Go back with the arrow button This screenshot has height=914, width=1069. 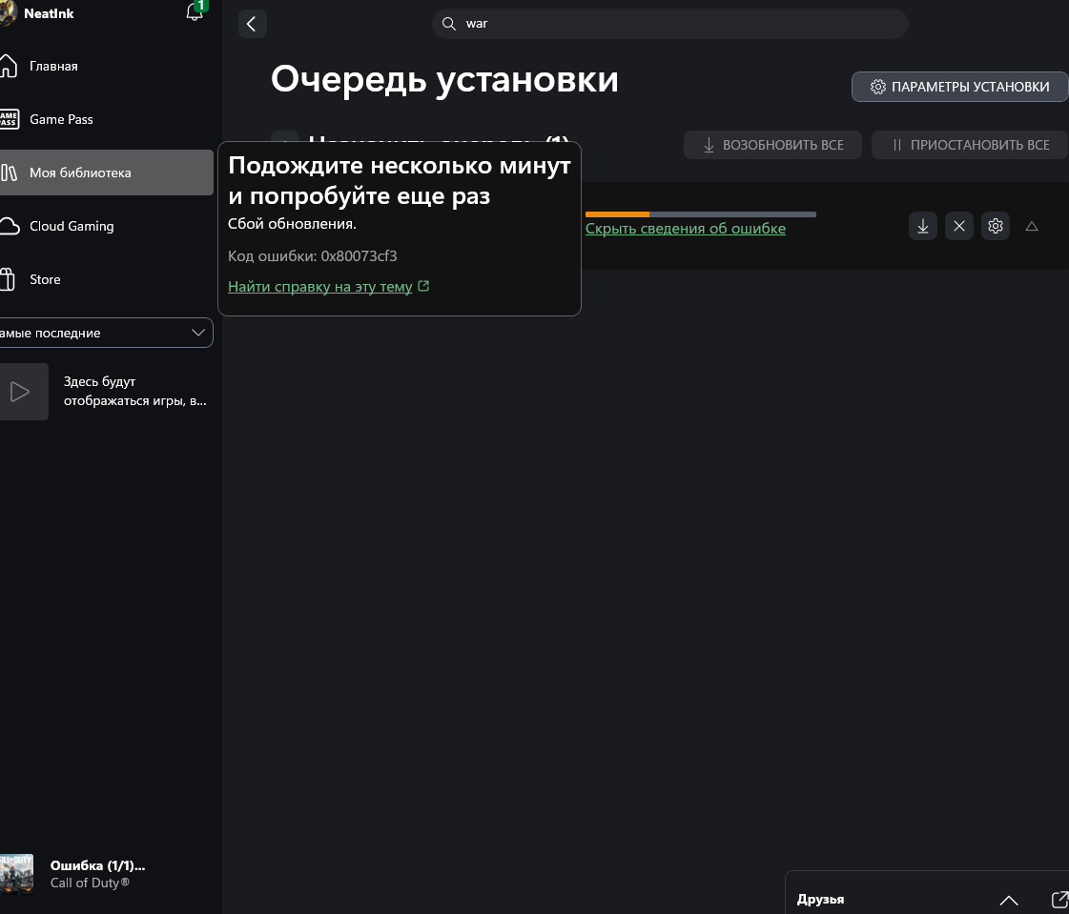pos(252,24)
